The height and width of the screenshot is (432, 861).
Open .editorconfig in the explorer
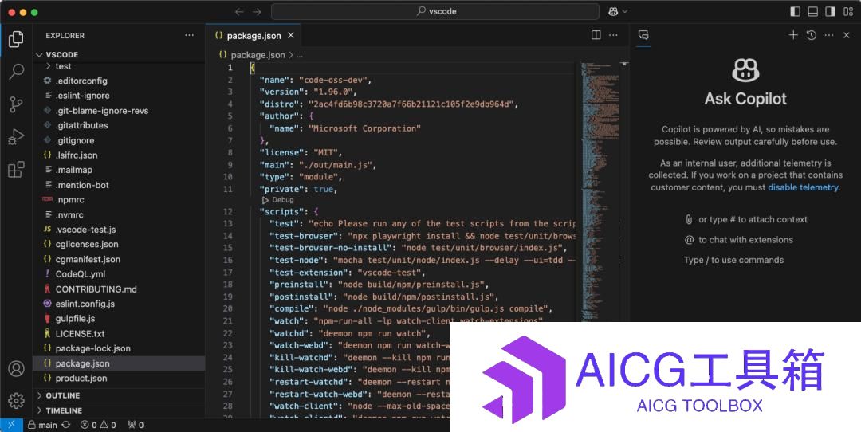pyautogui.click(x=119, y=81)
